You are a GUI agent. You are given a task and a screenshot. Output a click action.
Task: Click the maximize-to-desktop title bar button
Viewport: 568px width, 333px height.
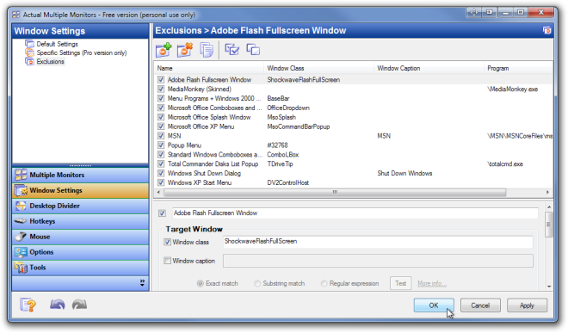tap(489, 13)
